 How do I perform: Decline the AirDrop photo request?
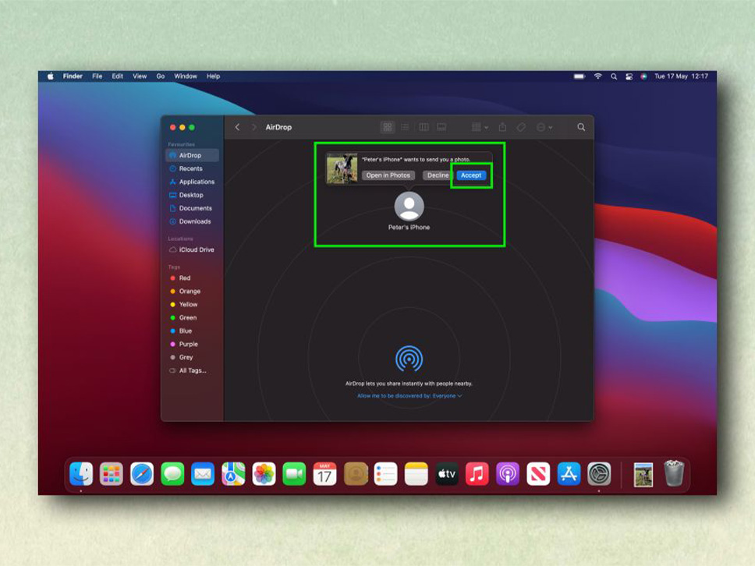tap(438, 175)
